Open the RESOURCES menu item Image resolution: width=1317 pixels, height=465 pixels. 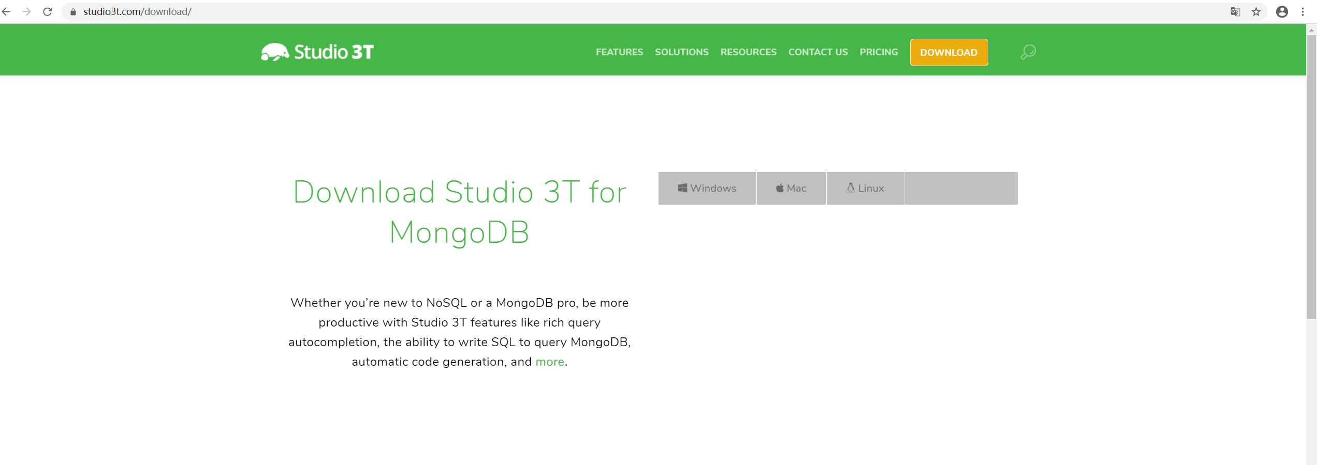pyautogui.click(x=749, y=52)
